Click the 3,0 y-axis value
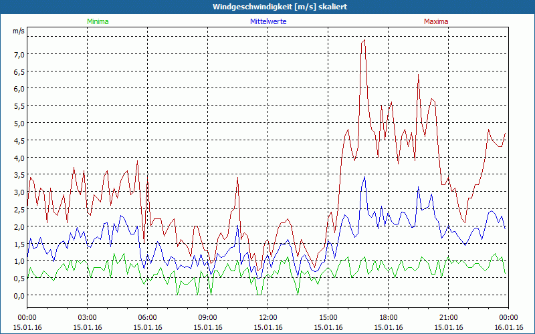The width and height of the screenshot is (535, 334). [x=19, y=192]
